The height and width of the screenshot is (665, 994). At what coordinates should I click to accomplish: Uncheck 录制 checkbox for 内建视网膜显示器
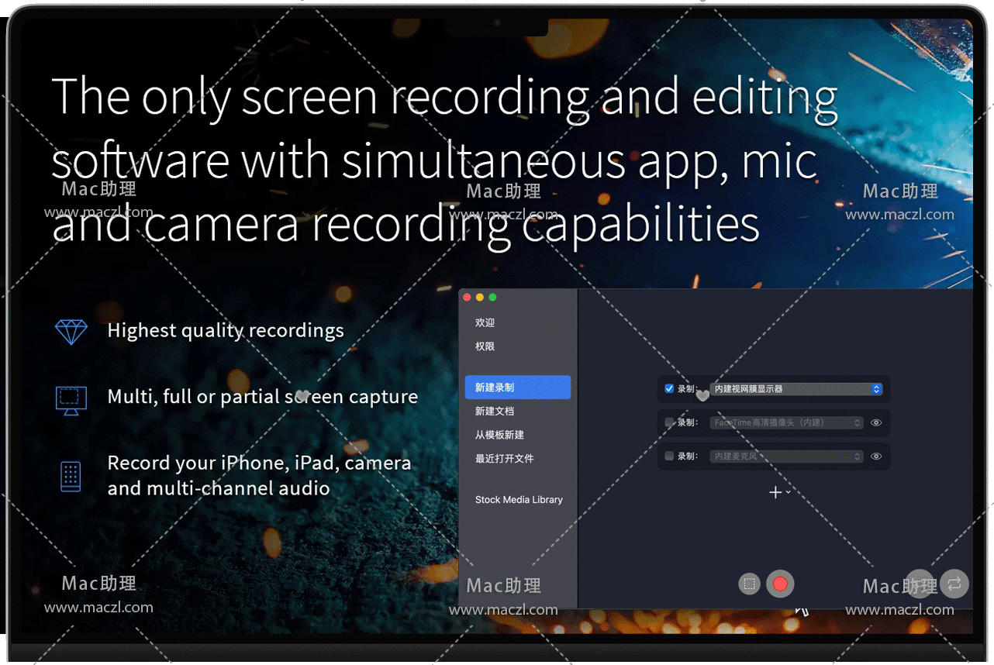[670, 388]
